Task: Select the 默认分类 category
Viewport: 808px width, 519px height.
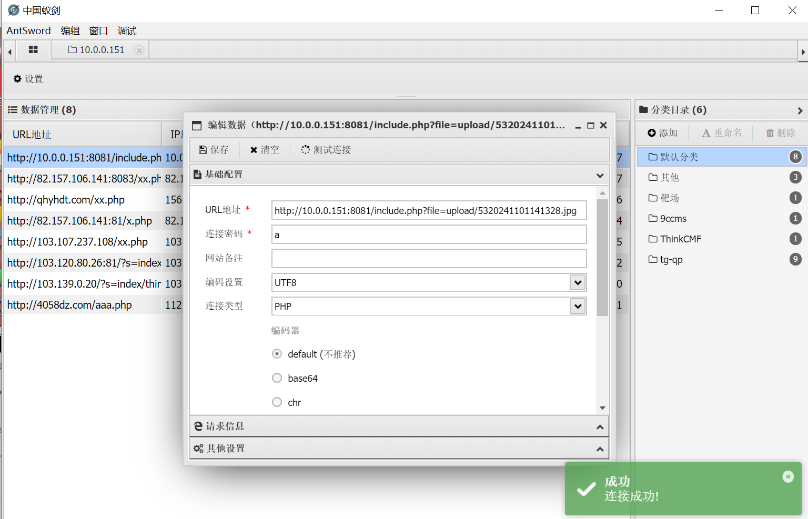Action: coord(722,157)
